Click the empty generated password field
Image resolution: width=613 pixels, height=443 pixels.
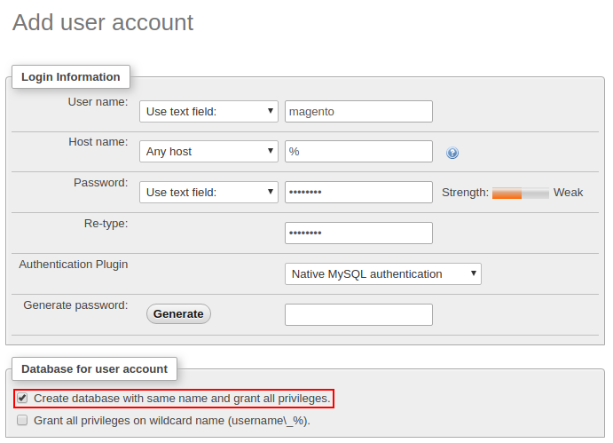358,314
